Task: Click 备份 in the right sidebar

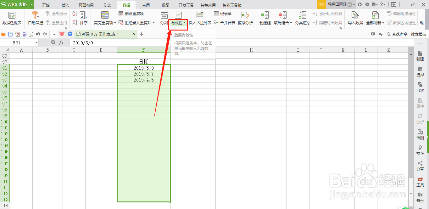Action: pyautogui.click(x=420, y=198)
